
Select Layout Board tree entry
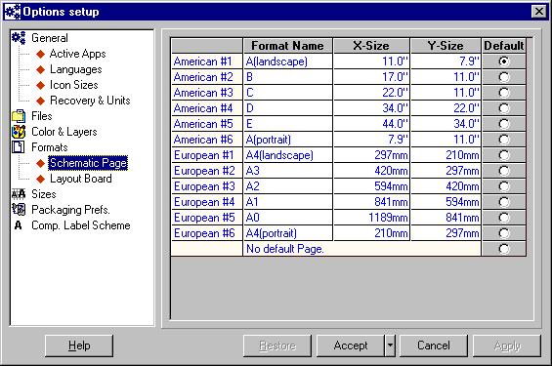(x=81, y=179)
